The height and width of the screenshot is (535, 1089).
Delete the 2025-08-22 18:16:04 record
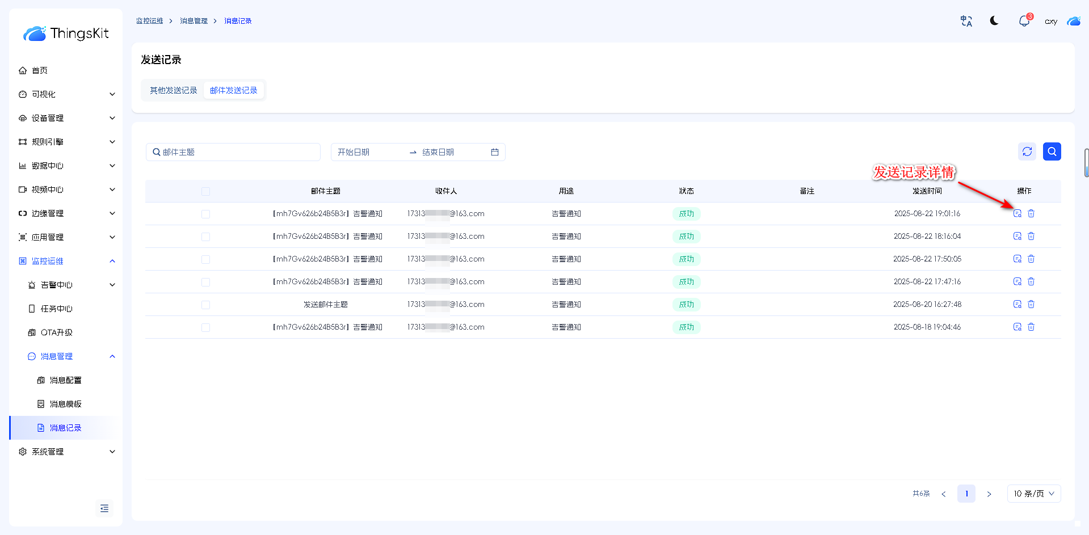(x=1031, y=236)
